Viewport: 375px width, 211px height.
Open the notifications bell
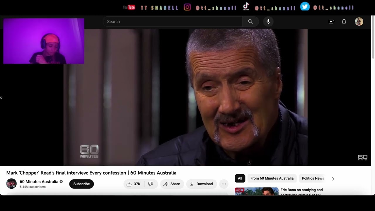coord(344,21)
